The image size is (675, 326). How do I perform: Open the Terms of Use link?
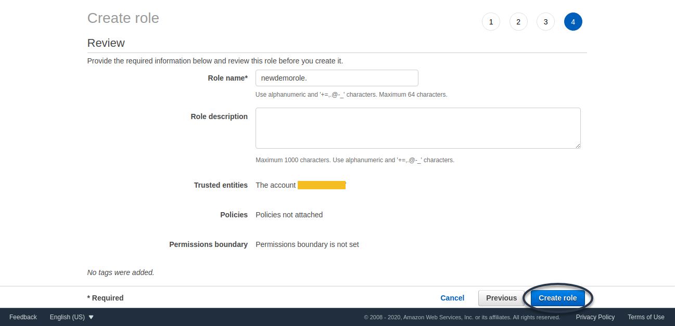(646, 317)
